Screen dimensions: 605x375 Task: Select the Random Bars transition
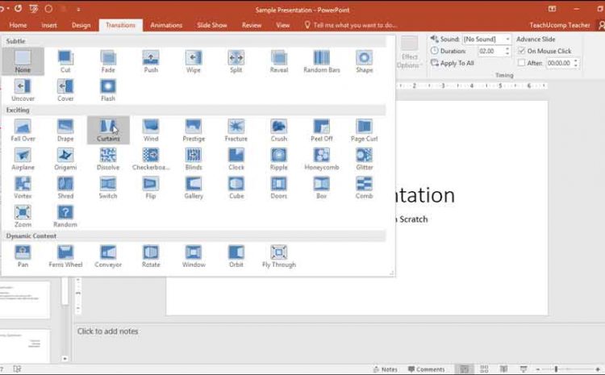click(321, 61)
